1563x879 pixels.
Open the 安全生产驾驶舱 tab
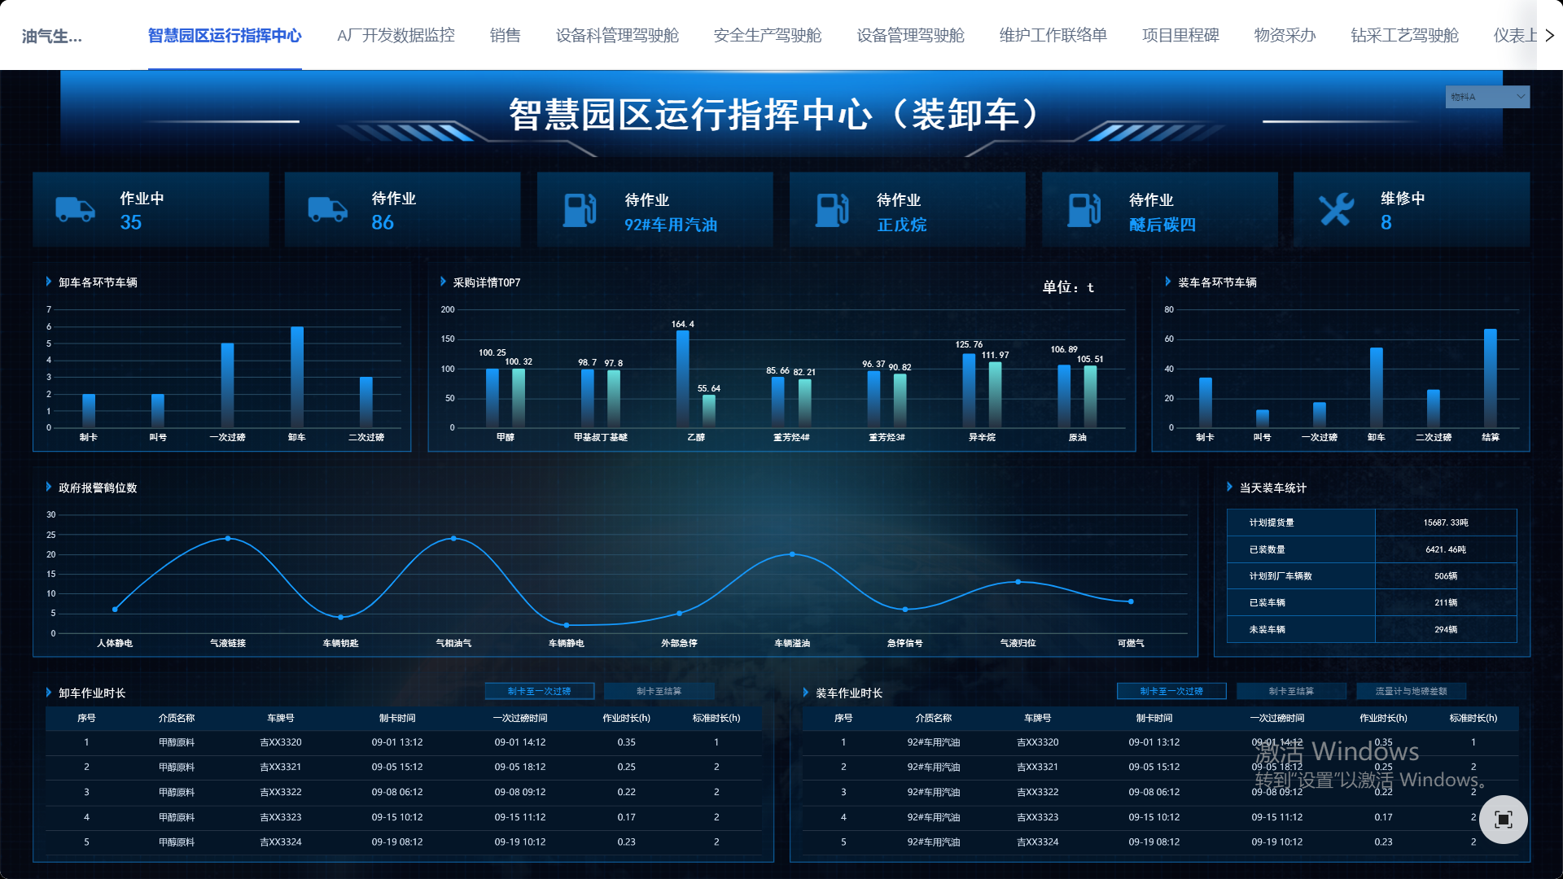767,35
